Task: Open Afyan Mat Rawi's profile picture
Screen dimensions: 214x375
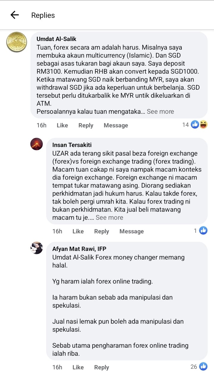Action: tap(37, 248)
